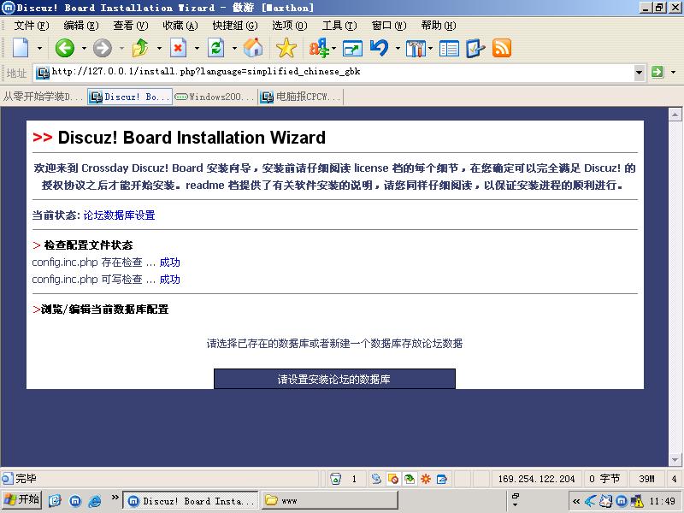The width and height of the screenshot is (684, 513).
Task: Select the Discuz! Bo... browser tab
Action: 130,97
